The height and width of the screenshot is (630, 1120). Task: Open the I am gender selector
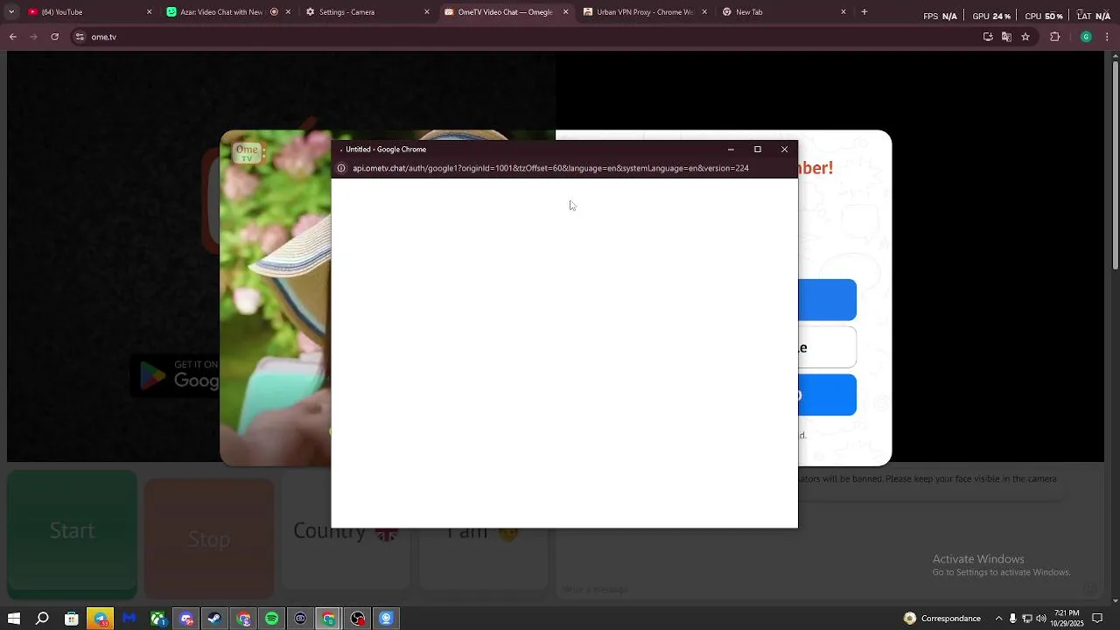click(483, 531)
